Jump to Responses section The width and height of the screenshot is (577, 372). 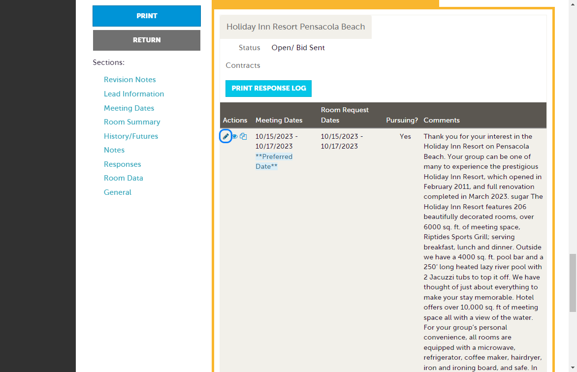[x=122, y=164]
